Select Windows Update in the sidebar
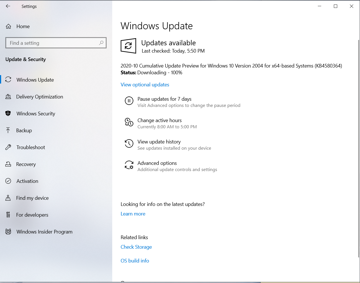This screenshot has height=283, width=360. pyautogui.click(x=35, y=80)
